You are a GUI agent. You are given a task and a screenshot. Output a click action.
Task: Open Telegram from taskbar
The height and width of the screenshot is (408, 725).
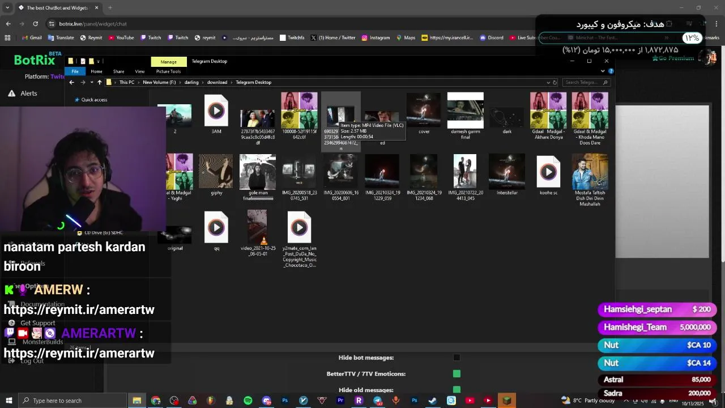377,401
